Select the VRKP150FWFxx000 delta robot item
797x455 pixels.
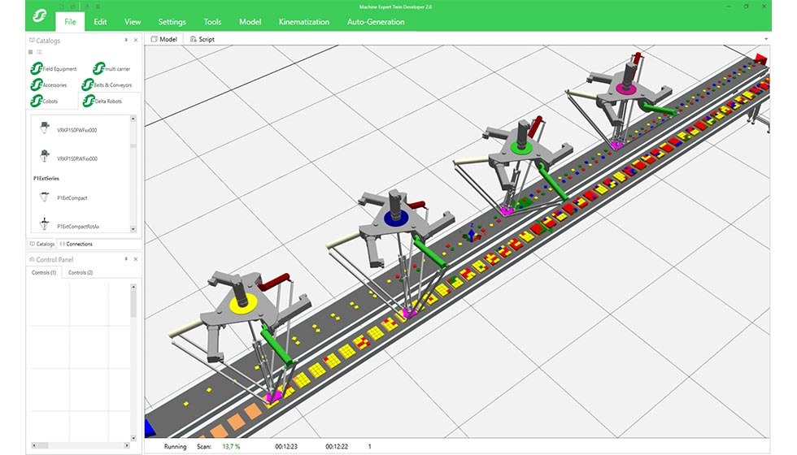76,130
